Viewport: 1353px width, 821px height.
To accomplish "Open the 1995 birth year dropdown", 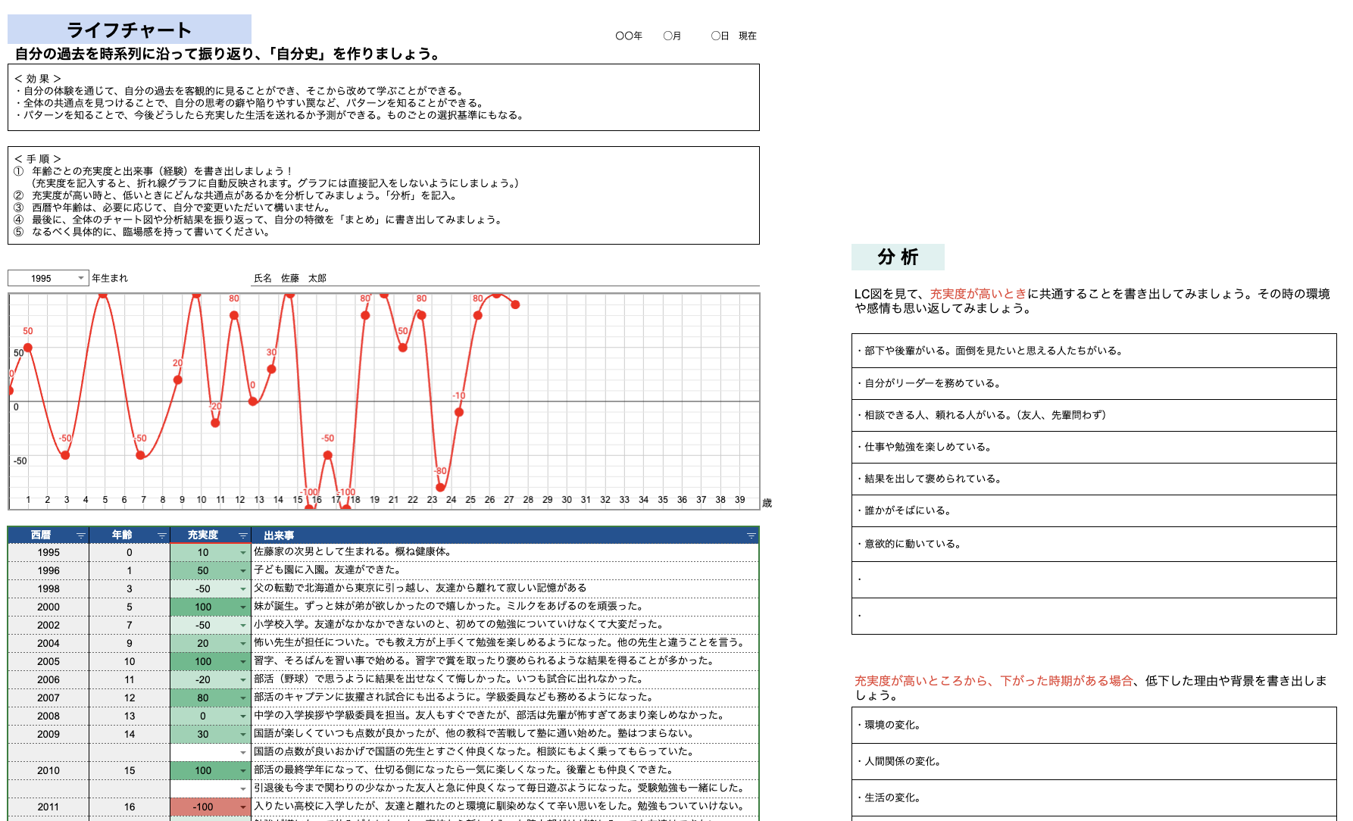I will tap(80, 279).
